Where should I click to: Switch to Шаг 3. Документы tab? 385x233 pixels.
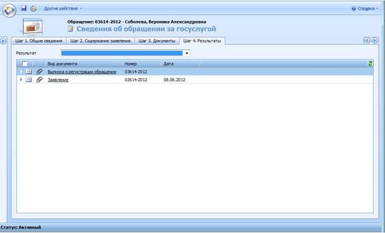(x=157, y=41)
